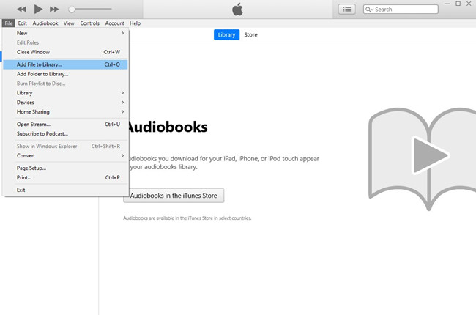Expand the Devices submenu
Viewport: 476px width, 315px height.
click(65, 103)
